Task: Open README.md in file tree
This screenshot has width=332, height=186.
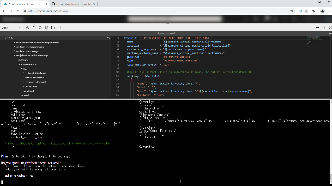Action: [x=30, y=86]
